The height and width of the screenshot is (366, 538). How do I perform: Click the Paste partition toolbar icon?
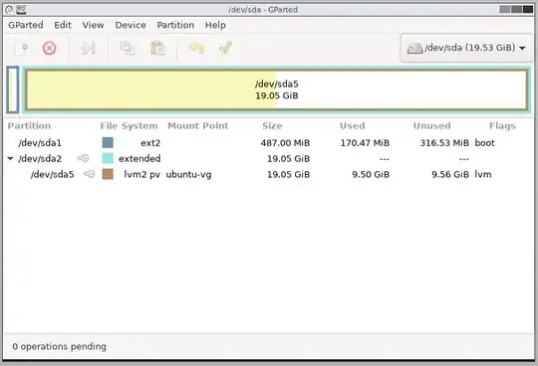(x=157, y=48)
